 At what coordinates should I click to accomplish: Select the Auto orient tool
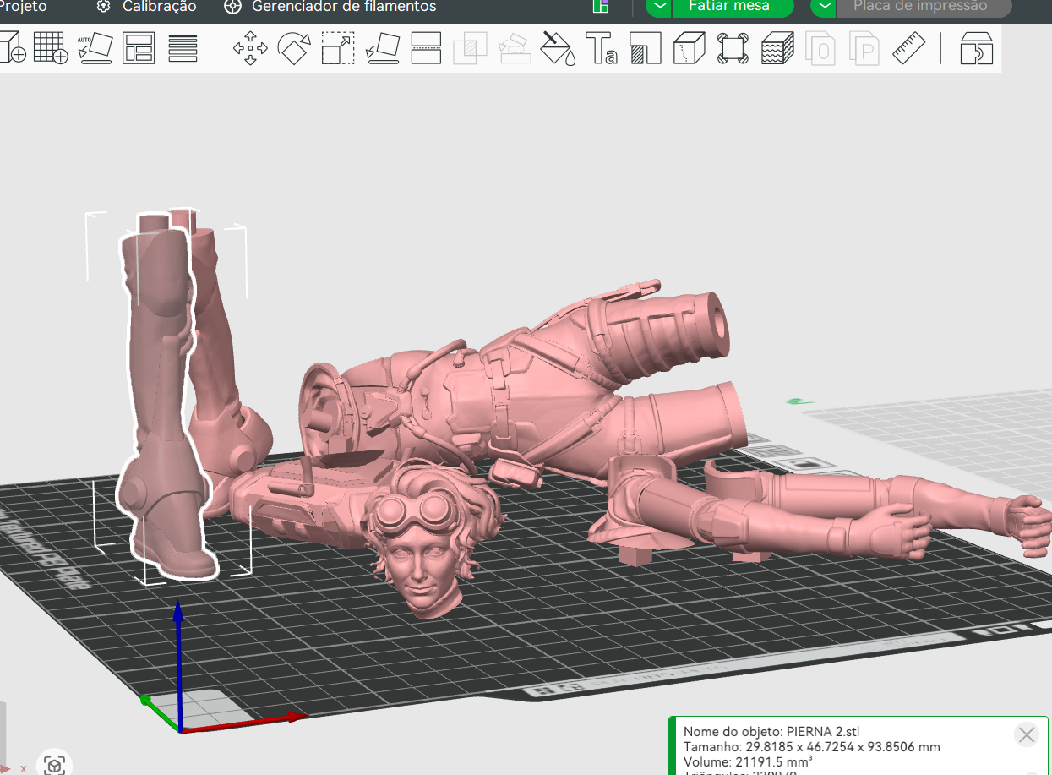[x=95, y=48]
